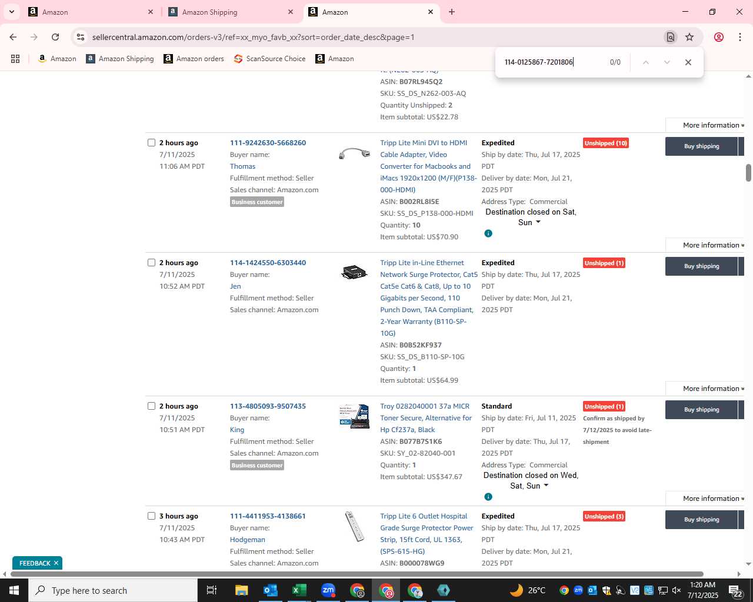This screenshot has height=602, width=753.
Task: Click buyer name Hodgeman
Action: pyautogui.click(x=248, y=540)
